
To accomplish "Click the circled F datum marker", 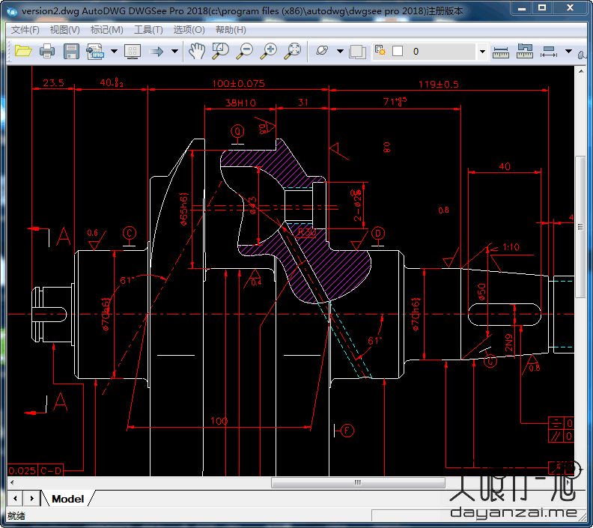I will click(x=347, y=431).
